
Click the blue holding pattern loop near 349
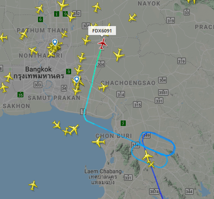click(158, 143)
